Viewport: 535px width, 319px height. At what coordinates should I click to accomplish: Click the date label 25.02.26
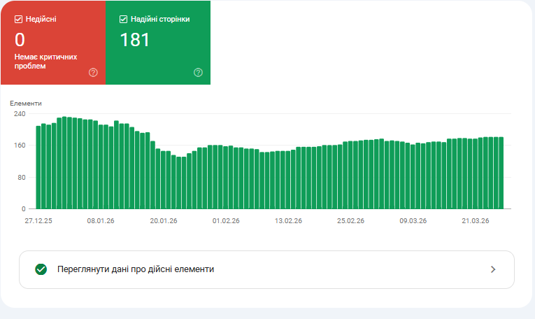click(351, 221)
